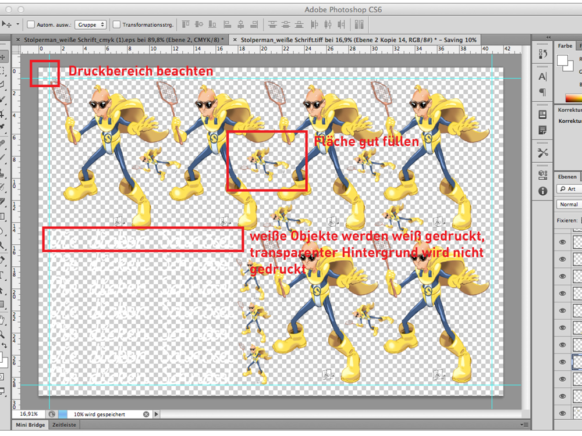Click the distribute left edges icon
The height and width of the screenshot is (436, 582).
(x=314, y=24)
